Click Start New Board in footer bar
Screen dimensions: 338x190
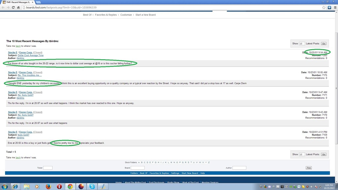(190, 173)
